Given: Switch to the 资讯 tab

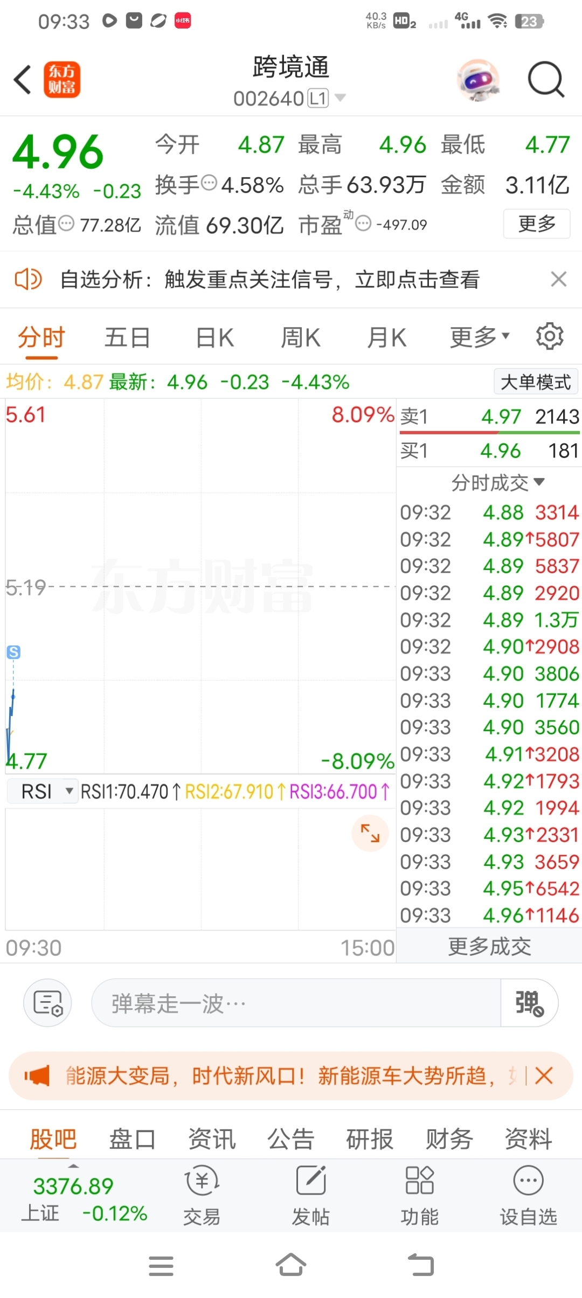Looking at the screenshot, I should coord(212,1139).
